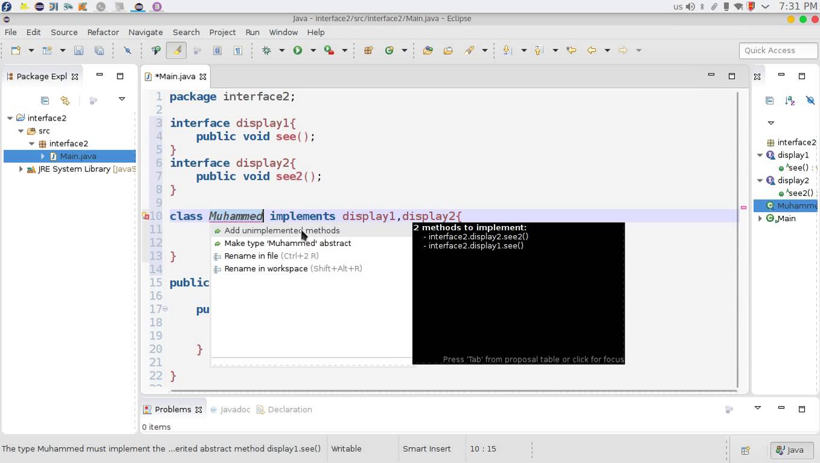Toggle Mark Occurrences highlighter in toolbar
The width and height of the screenshot is (820, 463).
(x=176, y=50)
